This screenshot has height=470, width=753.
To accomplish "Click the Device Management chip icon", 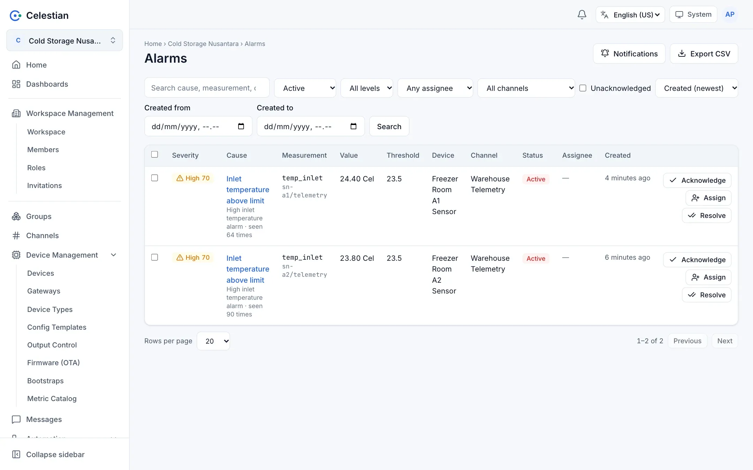I will click(16, 255).
